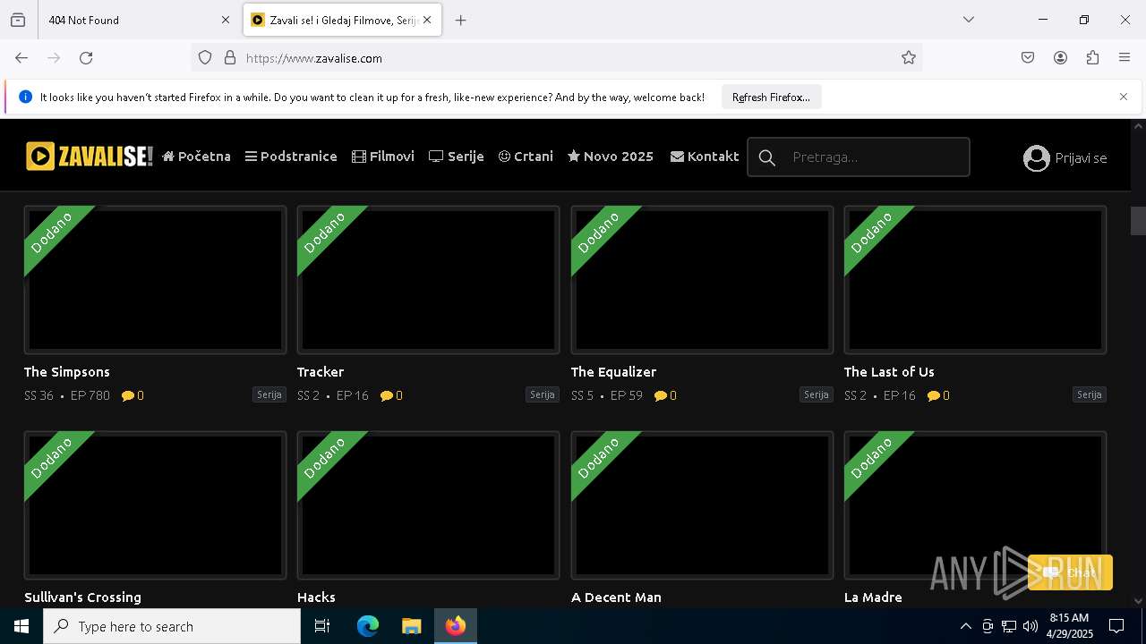Click comment icon for The Simpsons
Screen dimensions: 1146x644
pyautogui.click(x=128, y=395)
